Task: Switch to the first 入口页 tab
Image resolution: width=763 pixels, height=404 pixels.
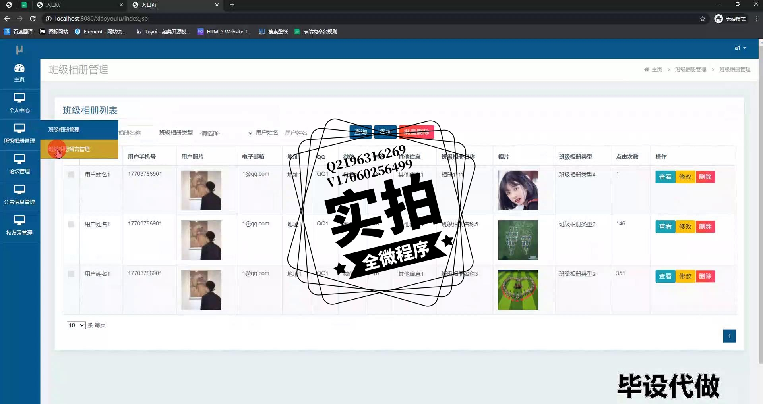Action: 79,5
